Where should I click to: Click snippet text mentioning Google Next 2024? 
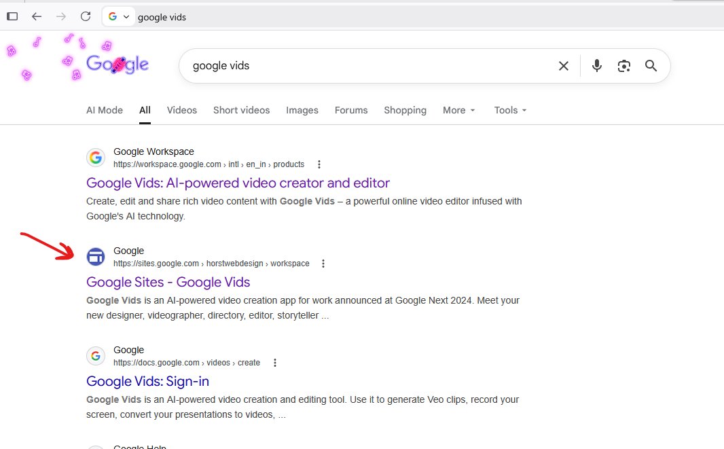coord(303,308)
